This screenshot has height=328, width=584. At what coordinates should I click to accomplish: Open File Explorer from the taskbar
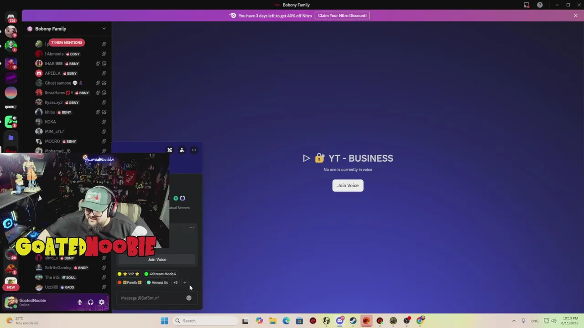point(272,321)
